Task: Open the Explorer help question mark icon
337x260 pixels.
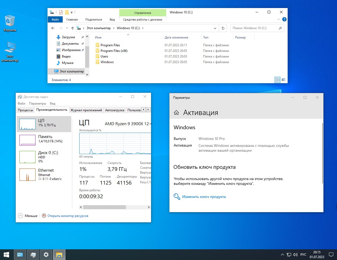Action: click(284, 19)
